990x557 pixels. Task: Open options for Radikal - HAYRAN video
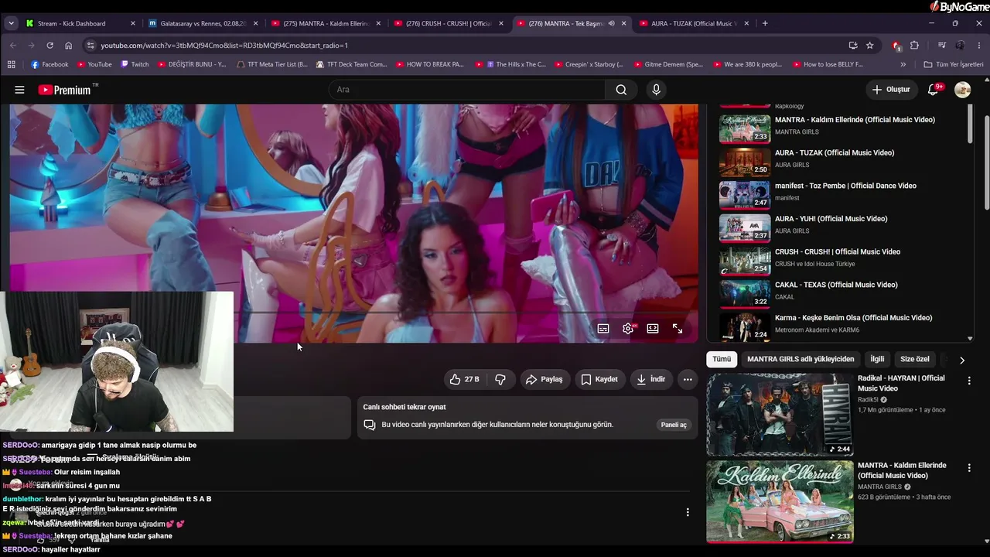click(969, 381)
